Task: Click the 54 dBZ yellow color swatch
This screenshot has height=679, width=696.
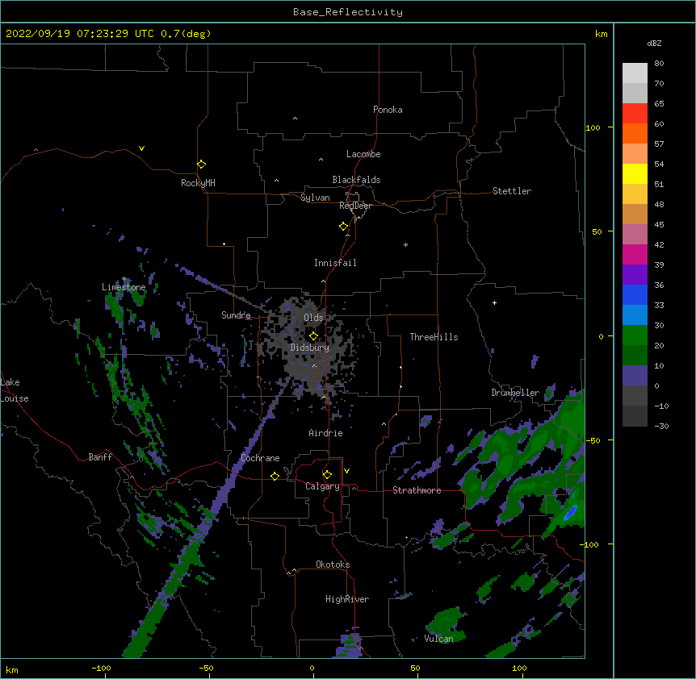Action: coord(635,173)
